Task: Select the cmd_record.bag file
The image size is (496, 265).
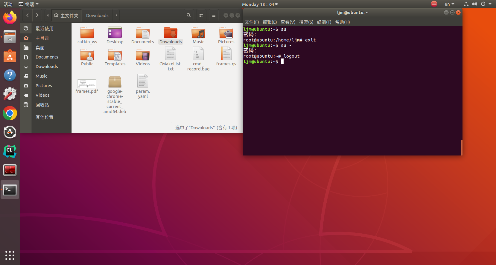Action: tap(198, 59)
